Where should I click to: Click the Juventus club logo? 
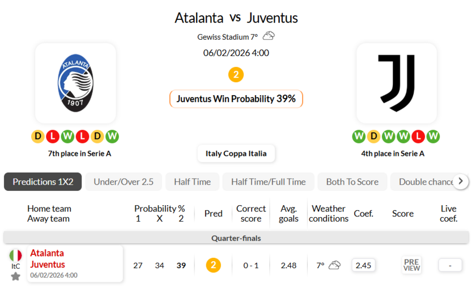click(396, 83)
